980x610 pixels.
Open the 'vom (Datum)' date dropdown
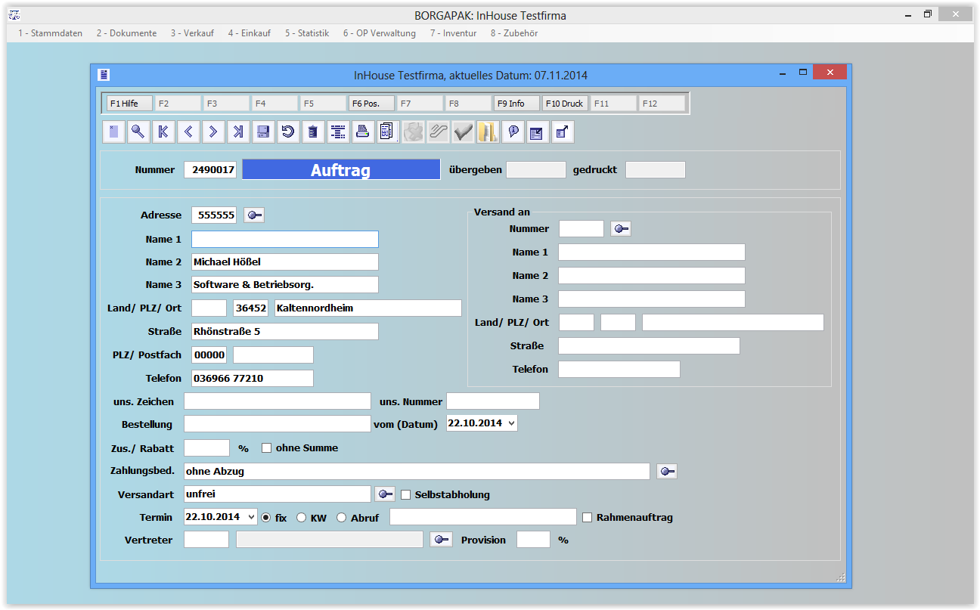coord(511,423)
